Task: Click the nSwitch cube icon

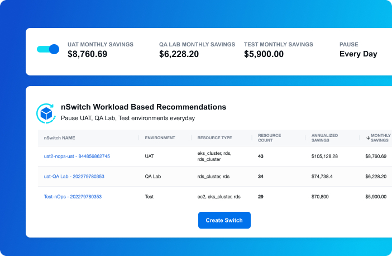Action: [x=46, y=113]
